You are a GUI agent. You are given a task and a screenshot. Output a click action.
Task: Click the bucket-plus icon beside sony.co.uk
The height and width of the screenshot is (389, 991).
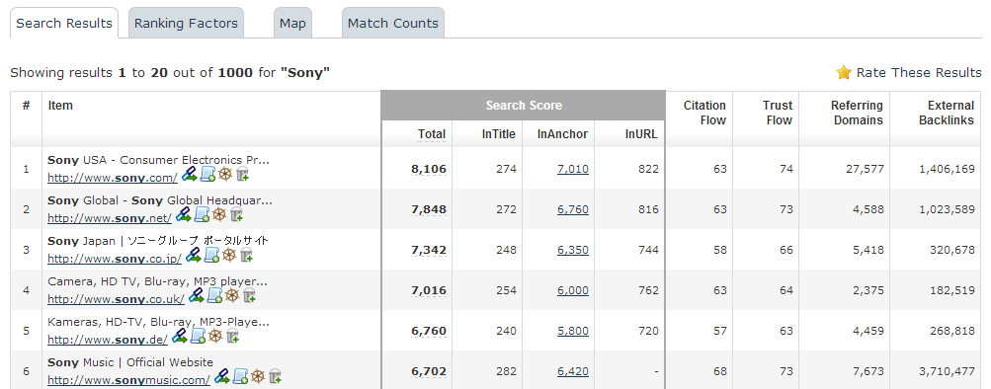tap(249, 295)
